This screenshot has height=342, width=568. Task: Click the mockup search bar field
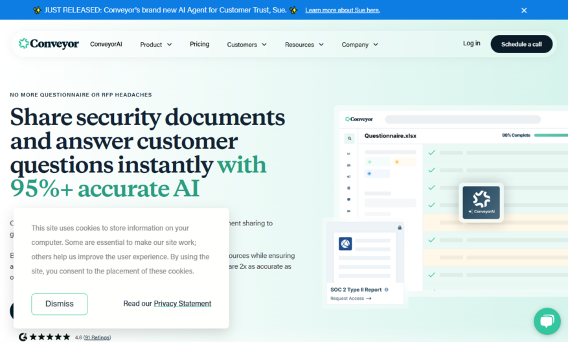pos(462,119)
